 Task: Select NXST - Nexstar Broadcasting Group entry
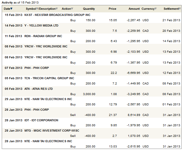(57, 15)
